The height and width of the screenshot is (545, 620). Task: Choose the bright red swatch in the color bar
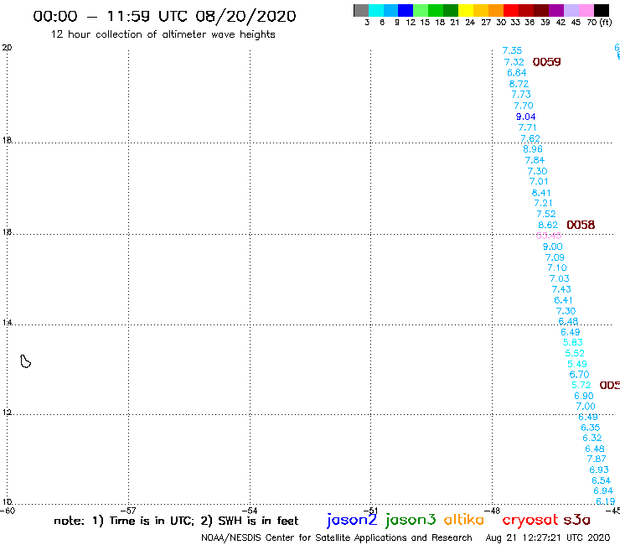pyautogui.click(x=511, y=11)
